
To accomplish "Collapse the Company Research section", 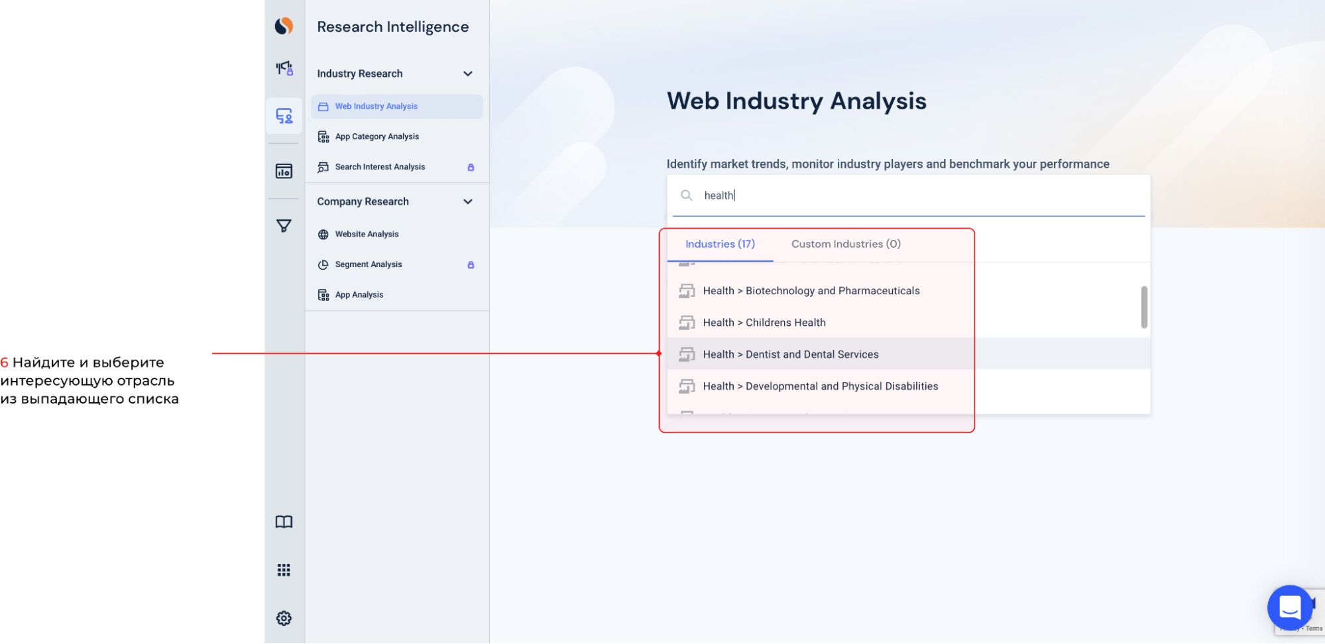I will (468, 201).
